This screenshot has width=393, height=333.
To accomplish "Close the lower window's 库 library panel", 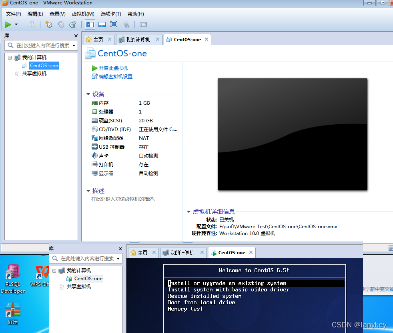I will (x=120, y=249).
